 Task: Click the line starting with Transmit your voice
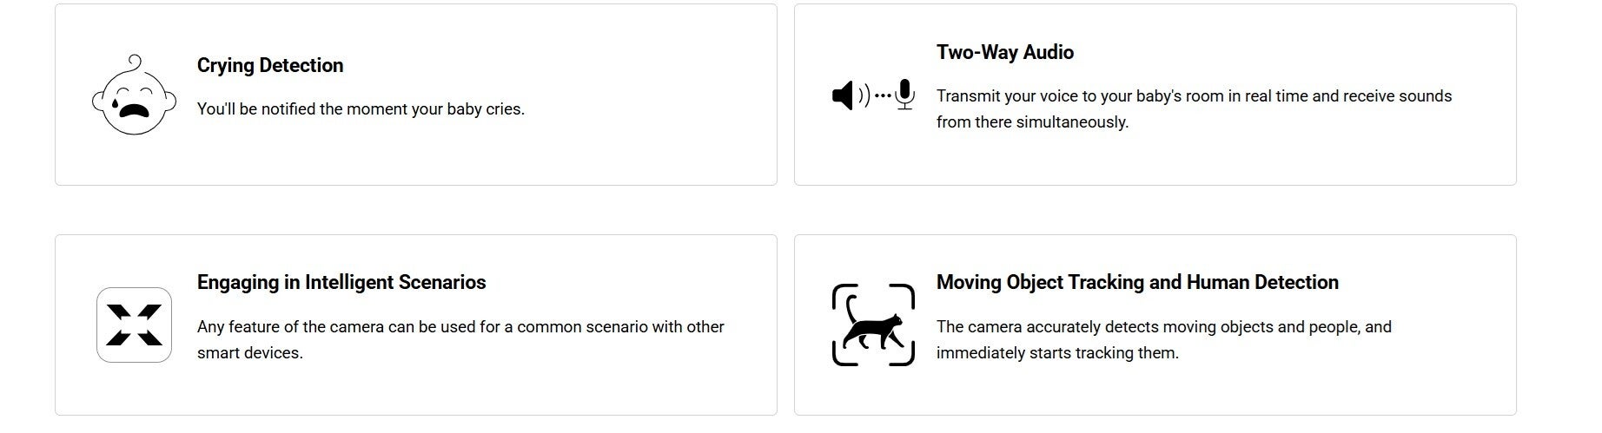coord(1194,95)
